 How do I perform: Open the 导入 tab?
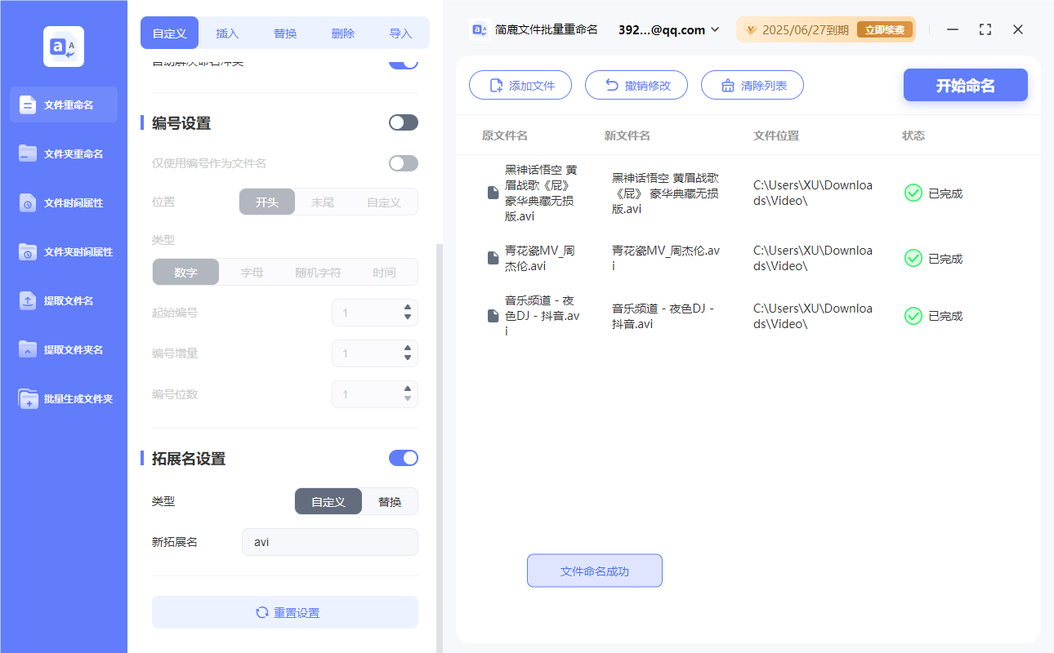400,33
